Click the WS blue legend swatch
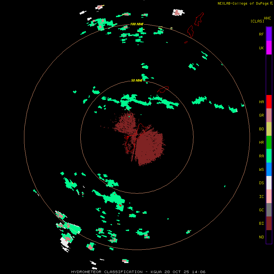The image size is (274, 274). (269, 169)
